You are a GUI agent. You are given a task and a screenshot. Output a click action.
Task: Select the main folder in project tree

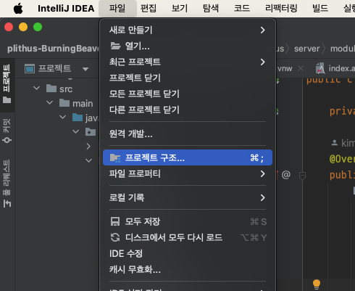point(76,104)
